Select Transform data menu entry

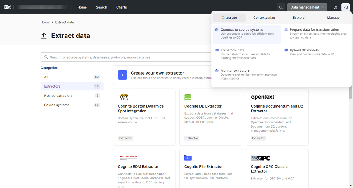(233, 50)
